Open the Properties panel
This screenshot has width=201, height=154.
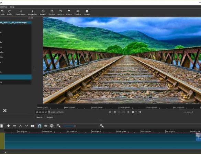(x=33, y=13)
